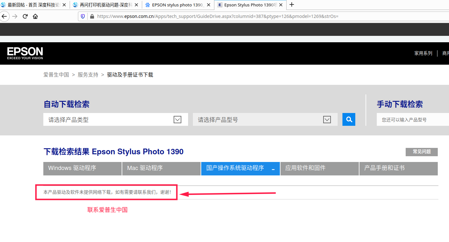Click the blue magnifier search button
This screenshot has width=449, height=242.
point(349,119)
